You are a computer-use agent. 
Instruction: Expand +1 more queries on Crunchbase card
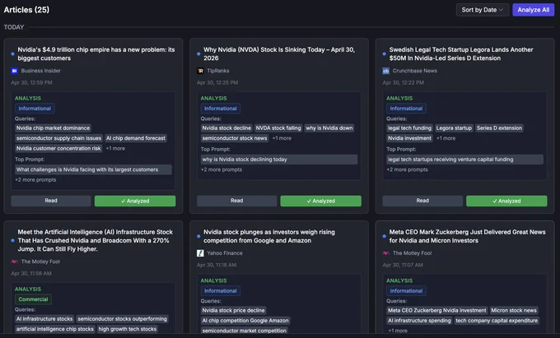446,138
